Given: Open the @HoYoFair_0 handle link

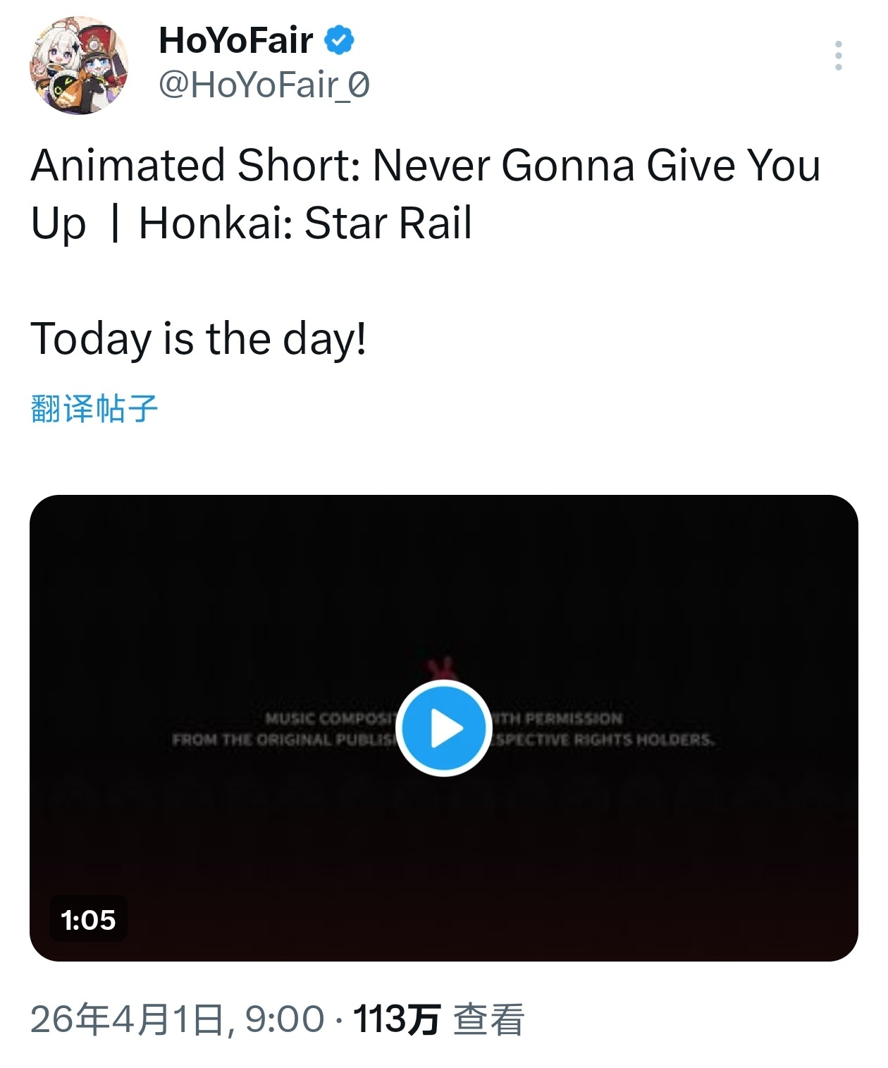Looking at the screenshot, I should (x=264, y=85).
